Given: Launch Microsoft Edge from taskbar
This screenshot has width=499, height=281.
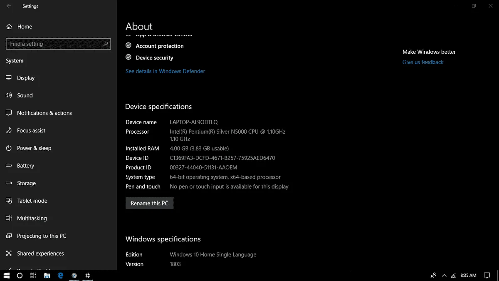Looking at the screenshot, I should coord(60,276).
